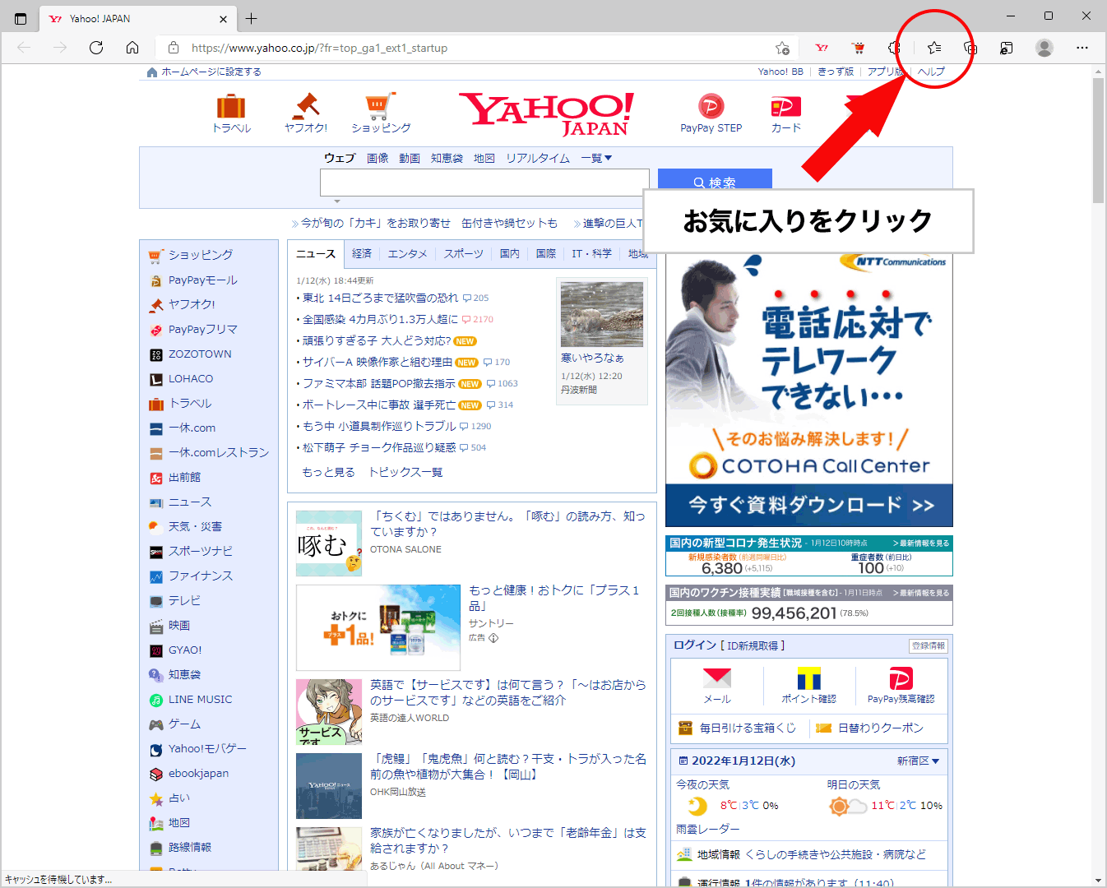Click the トピックス一覧 link
The image size is (1107, 888).
tap(405, 472)
